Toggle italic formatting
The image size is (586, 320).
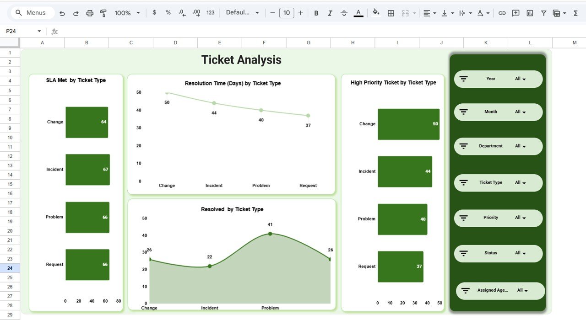pyautogui.click(x=330, y=13)
